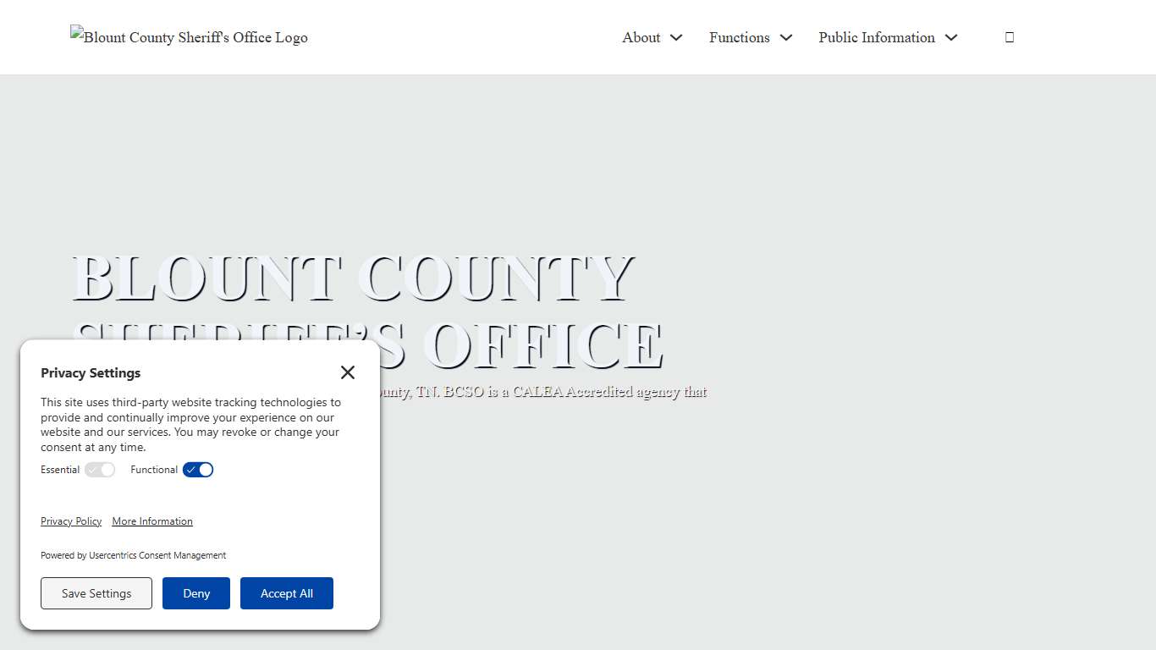Open the site search icon

1009,36
